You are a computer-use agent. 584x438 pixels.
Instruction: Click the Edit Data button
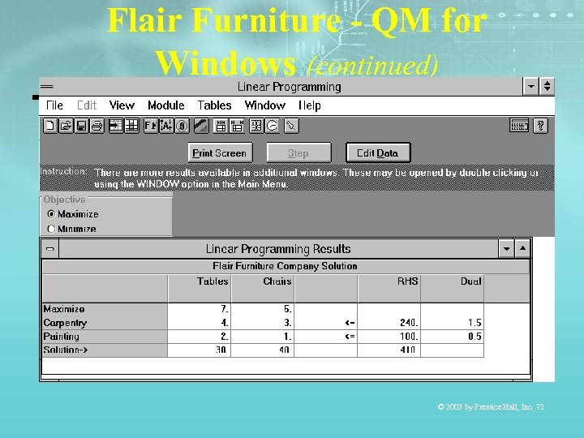[x=378, y=152]
